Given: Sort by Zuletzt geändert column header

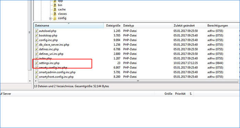Looking at the screenshot, I should click(x=189, y=26).
